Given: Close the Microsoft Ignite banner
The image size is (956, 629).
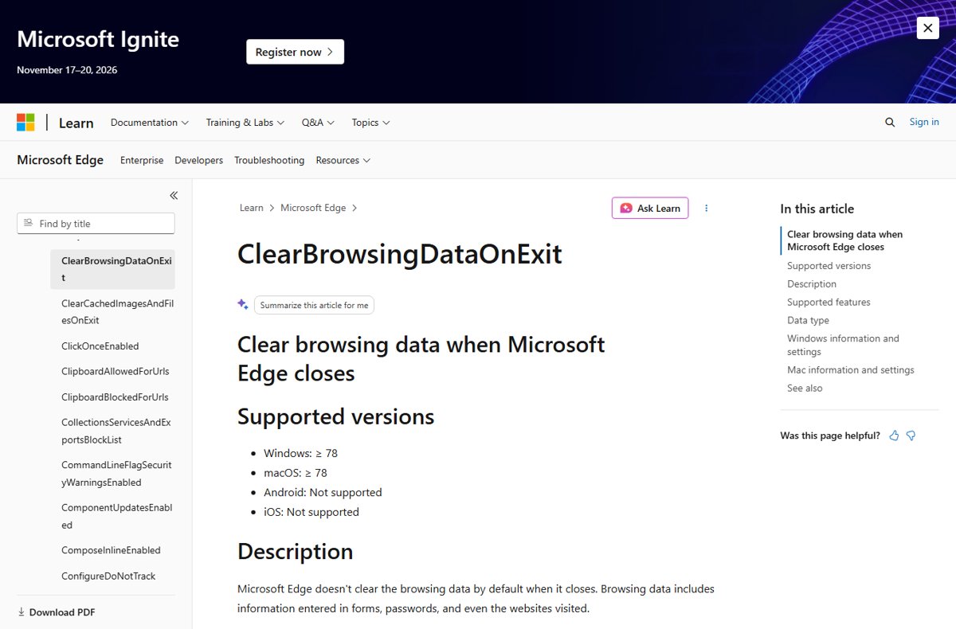Looking at the screenshot, I should [x=927, y=28].
